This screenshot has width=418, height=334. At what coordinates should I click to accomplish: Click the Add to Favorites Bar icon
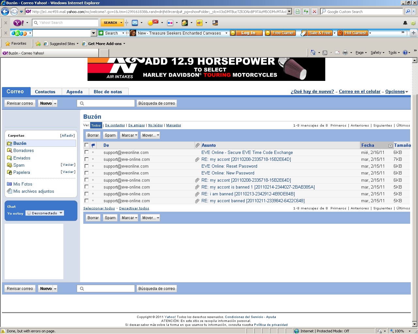[38, 43]
